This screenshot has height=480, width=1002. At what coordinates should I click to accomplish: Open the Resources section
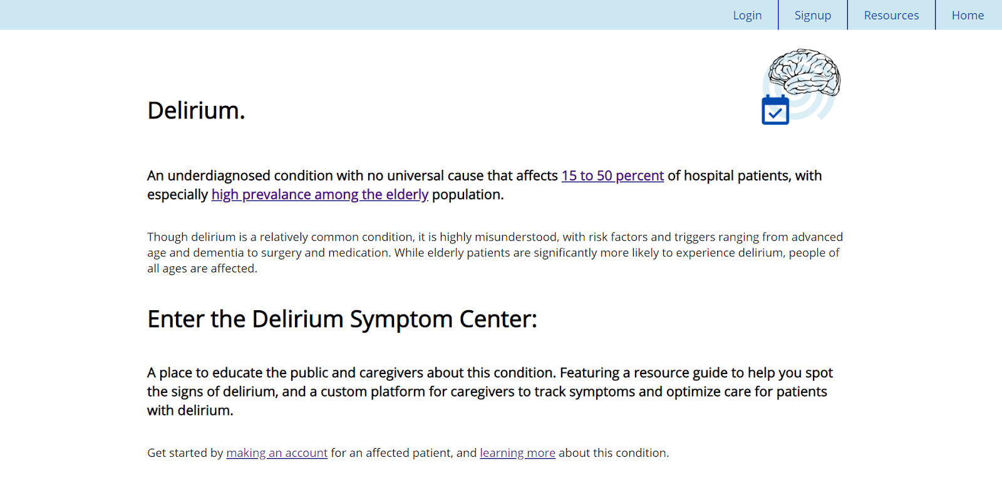click(x=891, y=14)
